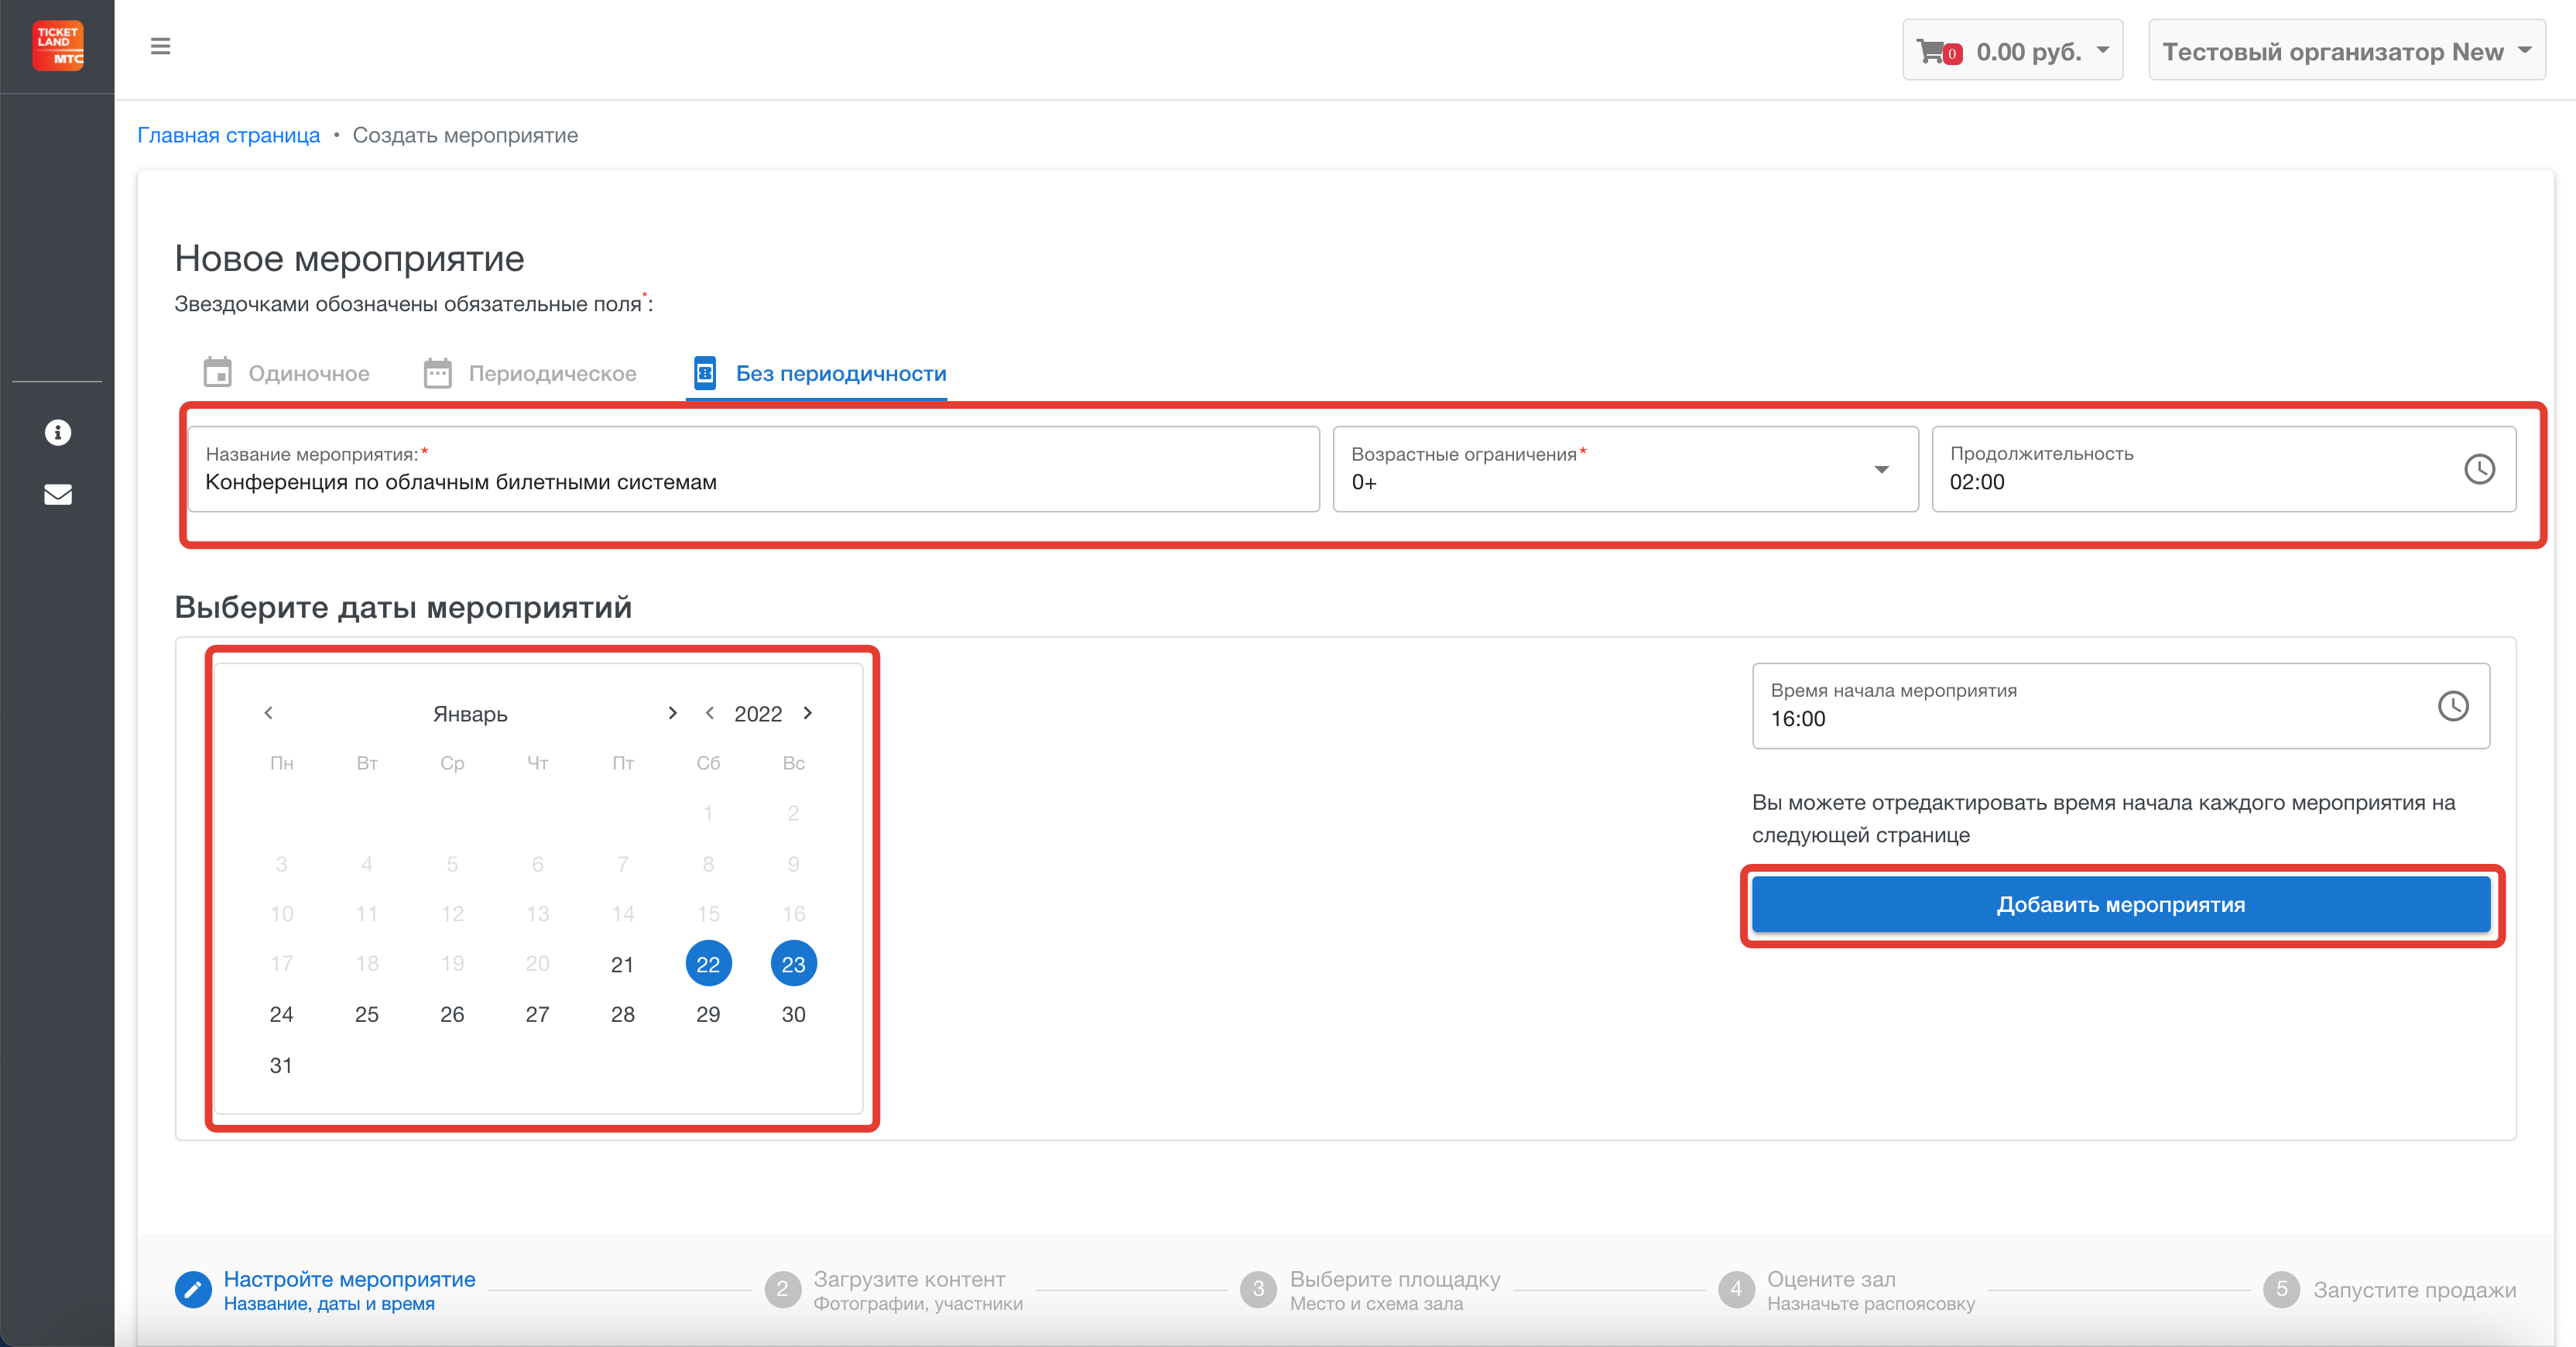Select date 24 in calendar
The width and height of the screenshot is (2576, 1347).
281,1014
